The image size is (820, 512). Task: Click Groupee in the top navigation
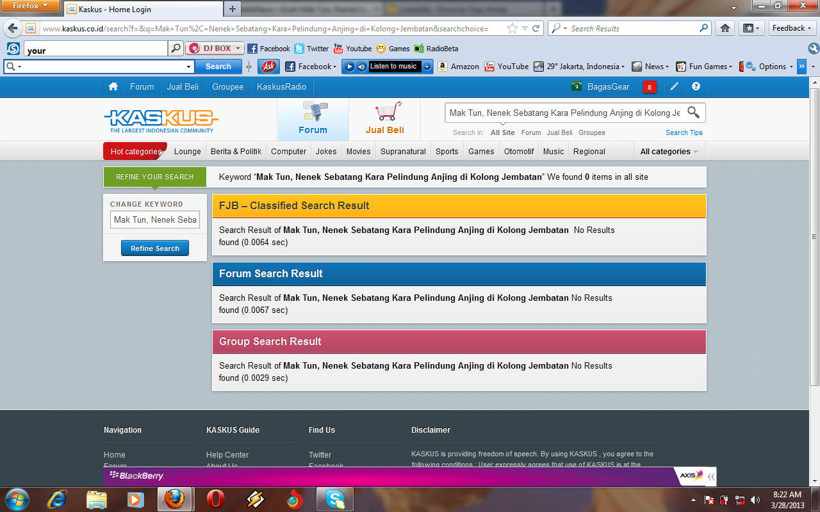pos(228,86)
